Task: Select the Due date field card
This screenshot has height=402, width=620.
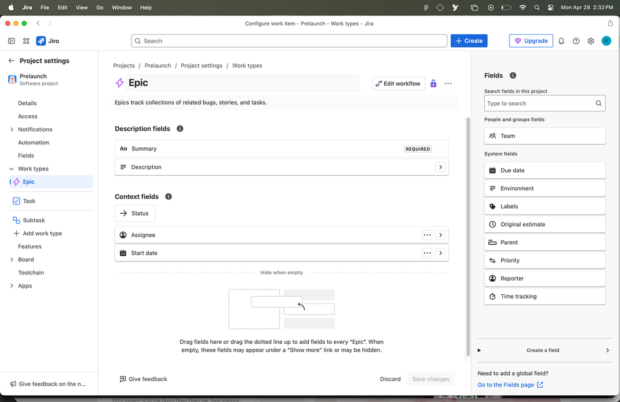Action: (544, 170)
